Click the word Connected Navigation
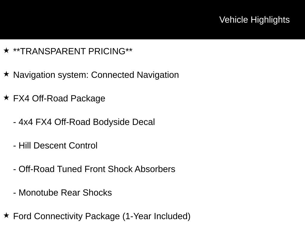This screenshot has width=305, height=229. (135, 75)
